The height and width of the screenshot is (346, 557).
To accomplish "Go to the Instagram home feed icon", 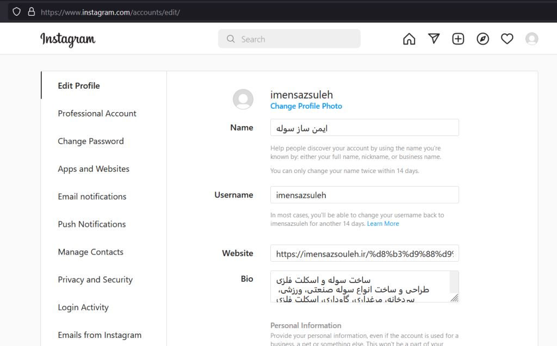I will [409, 39].
